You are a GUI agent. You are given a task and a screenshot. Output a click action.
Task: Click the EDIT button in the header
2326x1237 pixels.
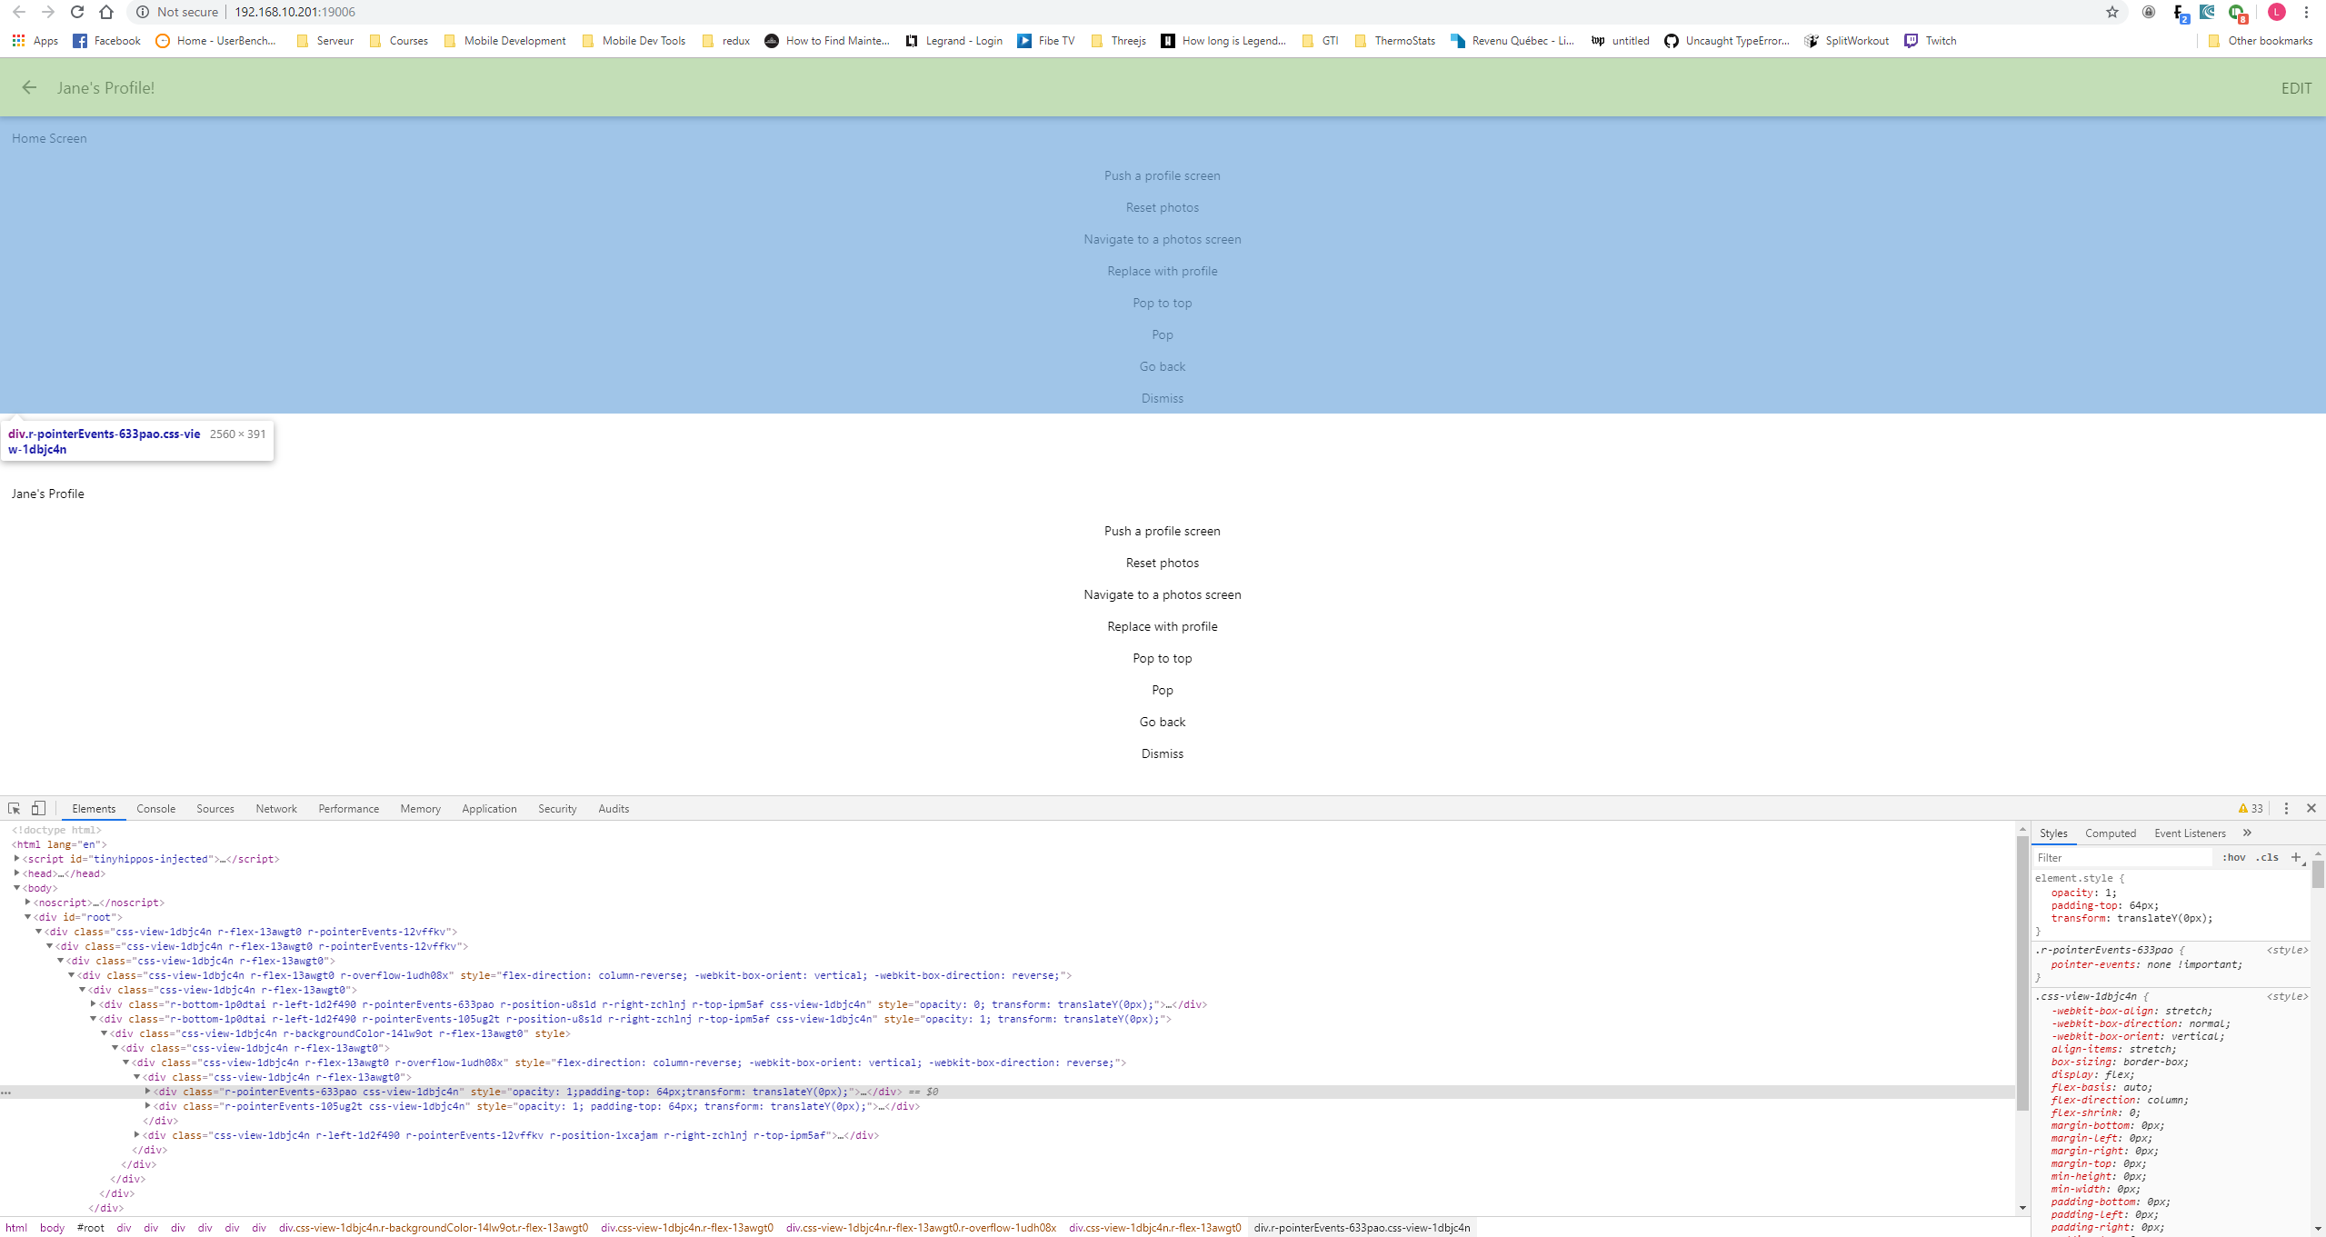[x=2295, y=87]
